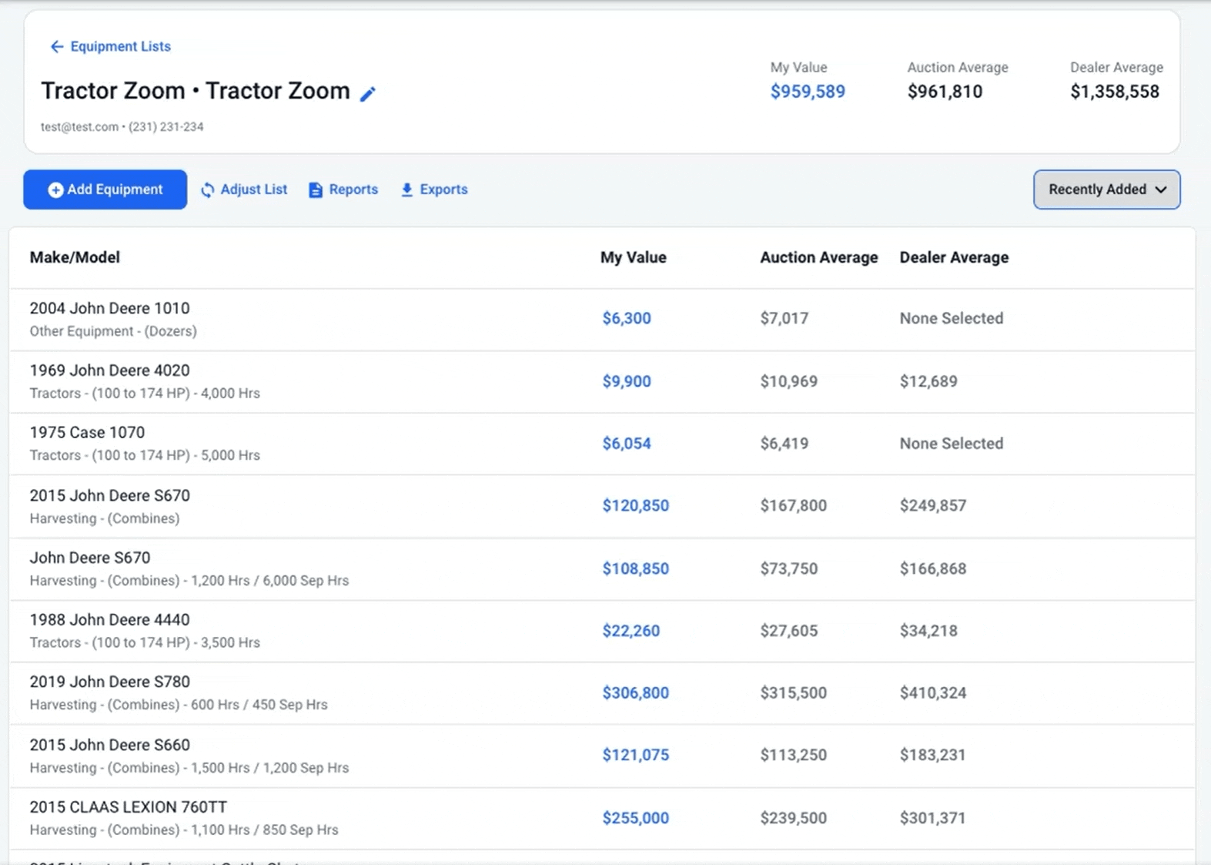Select the 2015 John Deere S660 row

(x=602, y=756)
